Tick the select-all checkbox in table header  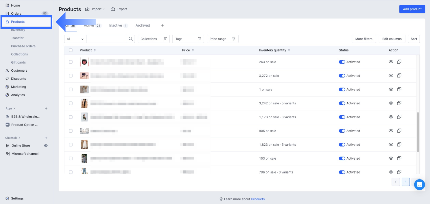click(x=71, y=50)
